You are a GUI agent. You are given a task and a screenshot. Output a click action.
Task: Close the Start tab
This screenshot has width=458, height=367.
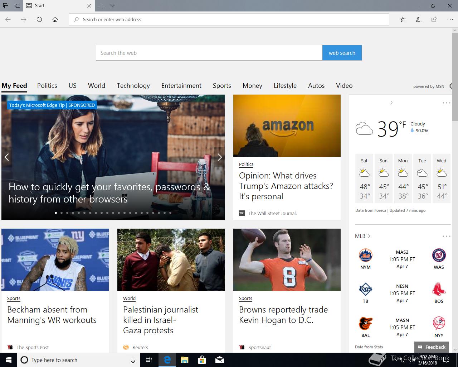click(x=89, y=6)
